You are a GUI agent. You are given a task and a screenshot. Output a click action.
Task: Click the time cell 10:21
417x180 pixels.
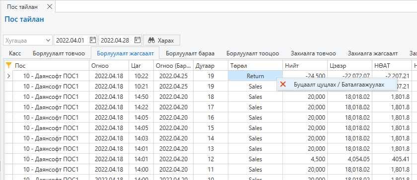coord(141,87)
